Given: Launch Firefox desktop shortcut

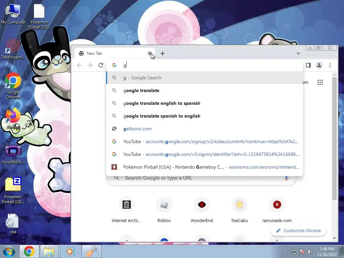Looking at the screenshot, I should [x=13, y=119].
